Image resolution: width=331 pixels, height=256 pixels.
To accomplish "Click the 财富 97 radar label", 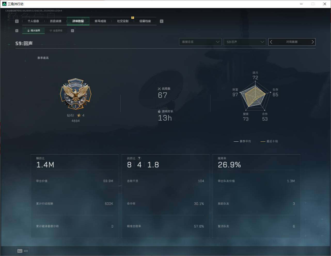I will [235, 93].
